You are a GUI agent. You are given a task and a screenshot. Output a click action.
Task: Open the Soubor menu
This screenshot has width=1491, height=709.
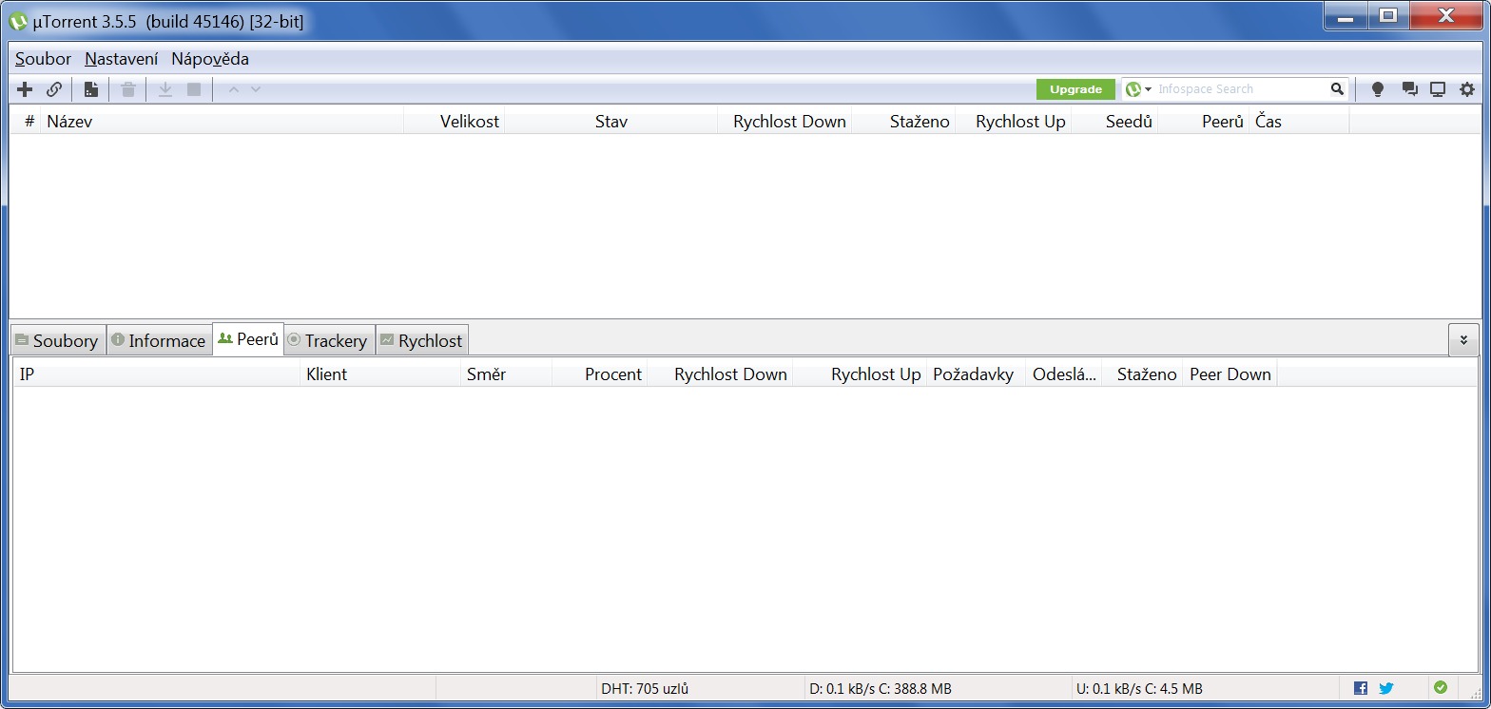click(x=43, y=59)
